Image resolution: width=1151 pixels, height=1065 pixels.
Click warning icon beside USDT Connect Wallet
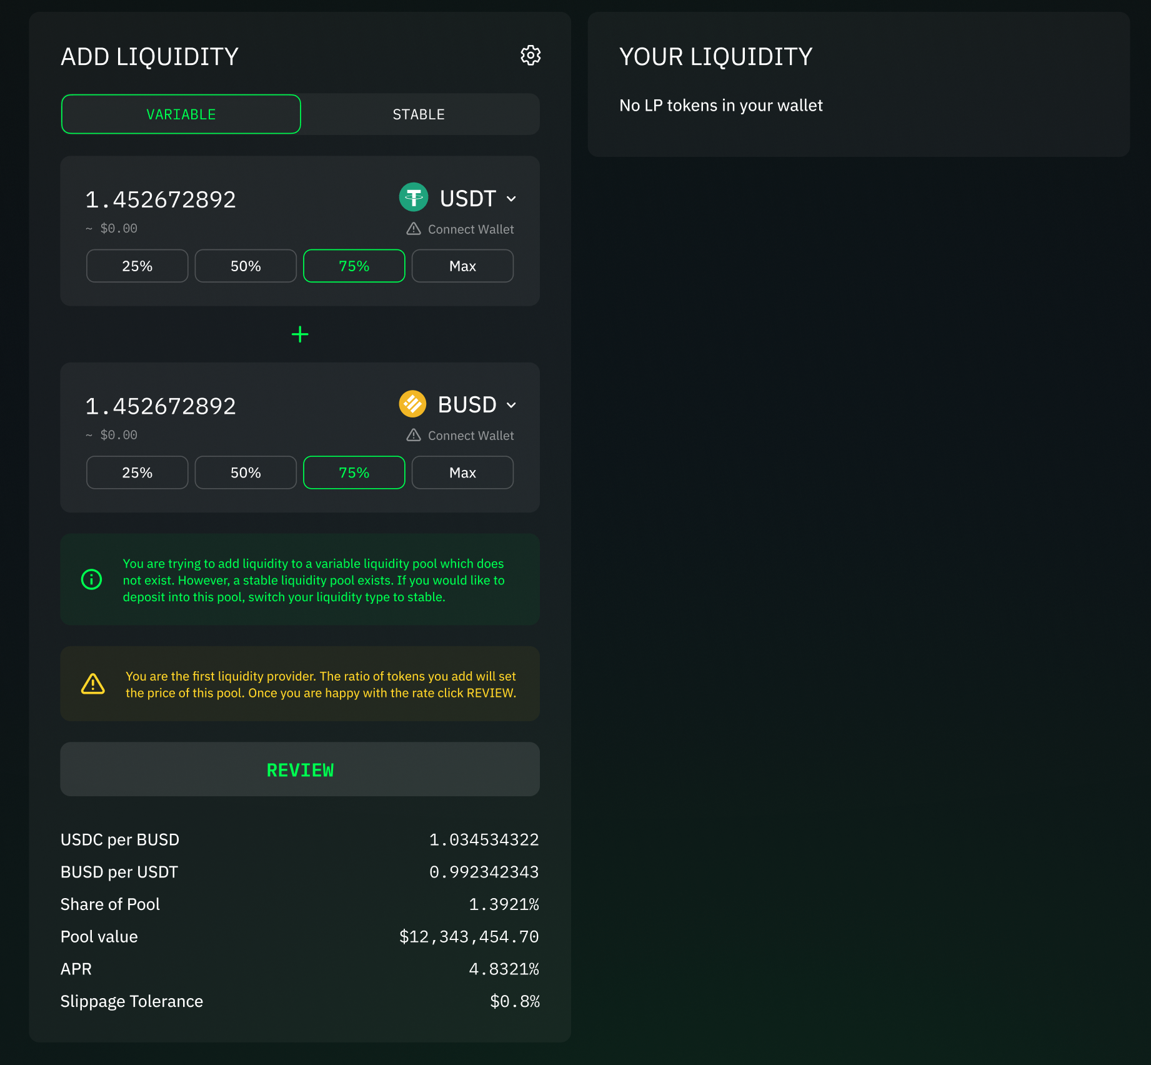pyautogui.click(x=414, y=229)
